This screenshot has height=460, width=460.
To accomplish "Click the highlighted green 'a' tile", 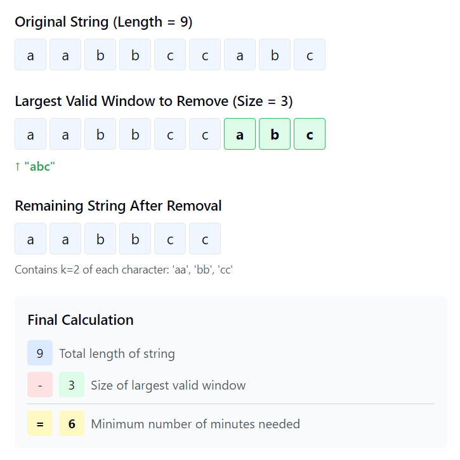I will coord(240,134).
